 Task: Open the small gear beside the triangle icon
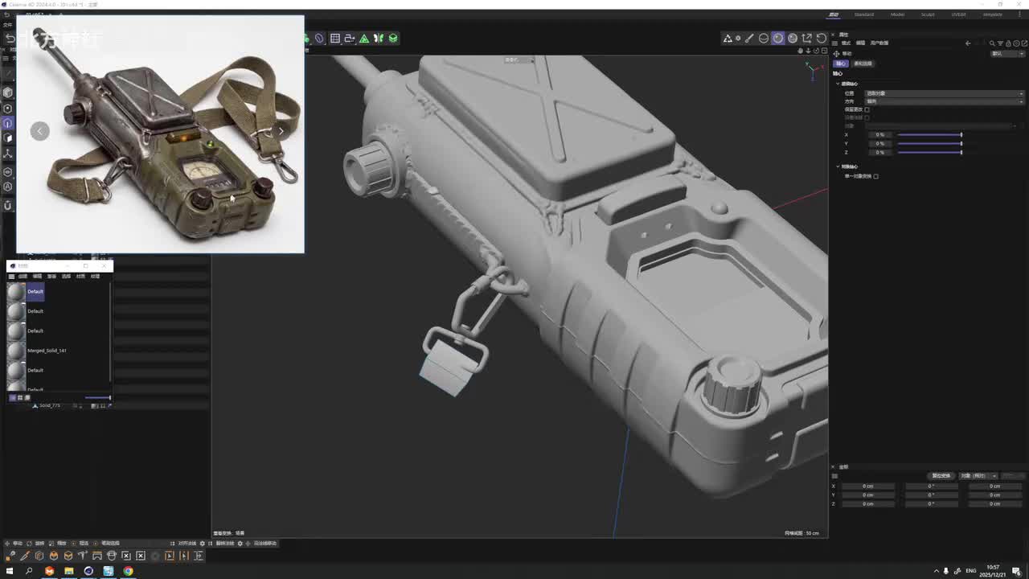coord(738,38)
